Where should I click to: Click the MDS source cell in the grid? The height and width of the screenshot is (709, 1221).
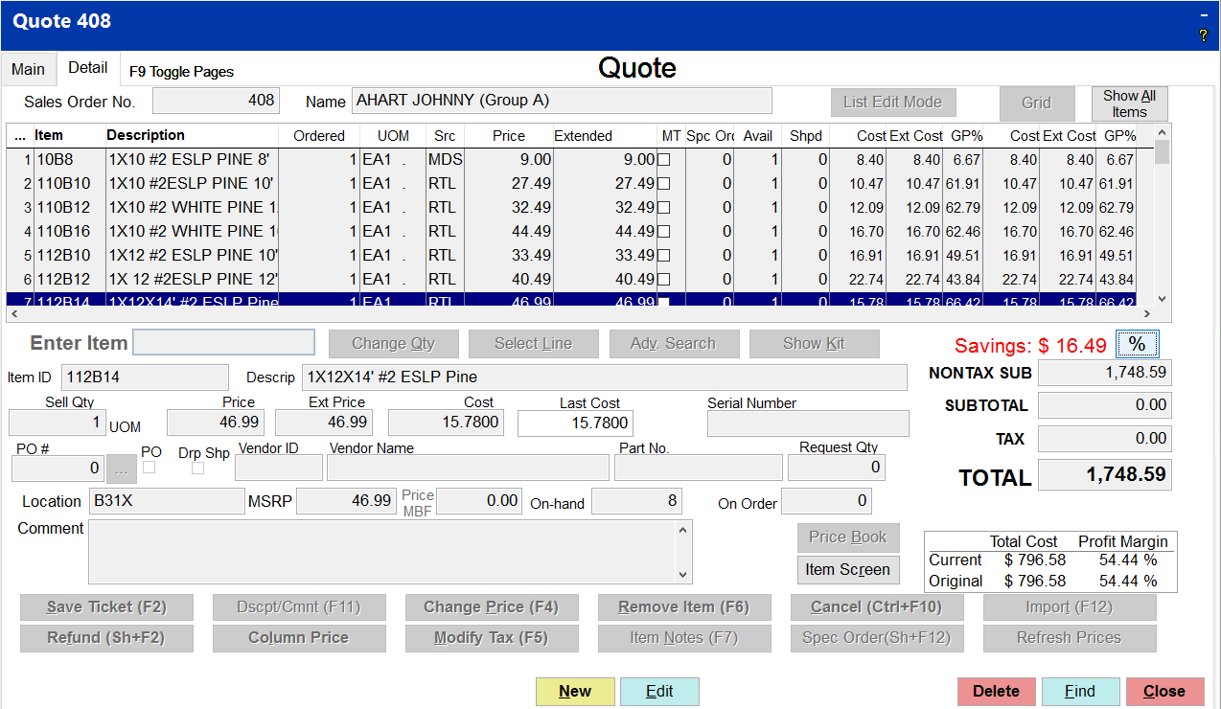(x=445, y=160)
